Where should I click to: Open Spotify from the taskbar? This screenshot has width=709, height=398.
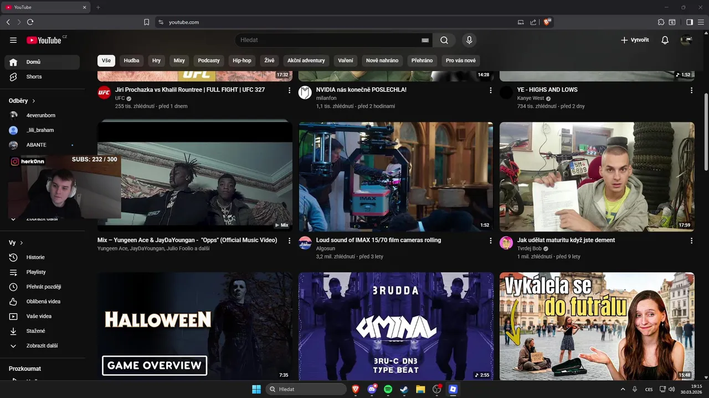(388, 389)
